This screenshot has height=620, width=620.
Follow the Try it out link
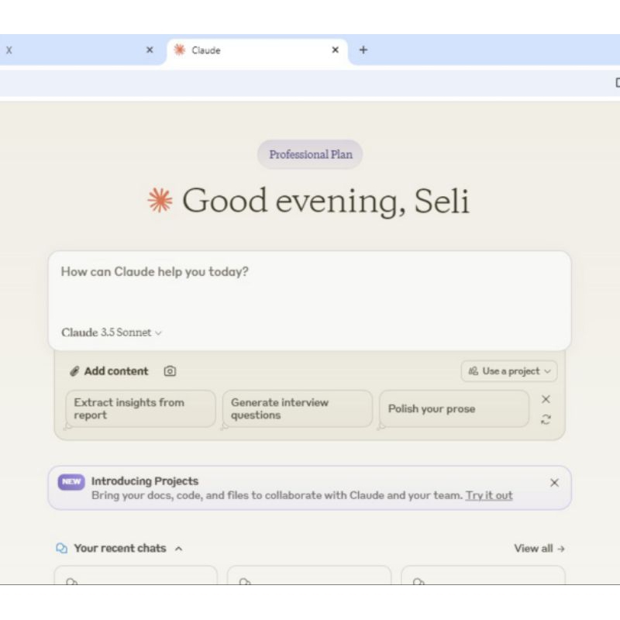pyautogui.click(x=489, y=495)
